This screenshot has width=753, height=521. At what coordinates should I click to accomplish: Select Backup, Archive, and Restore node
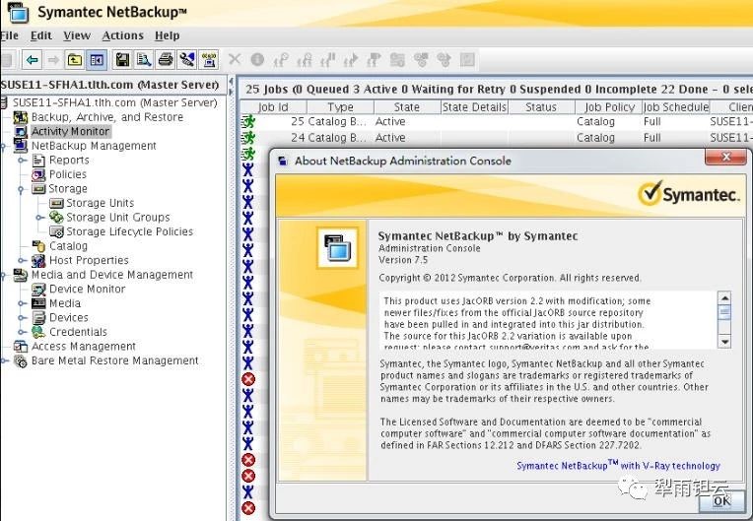point(107,117)
